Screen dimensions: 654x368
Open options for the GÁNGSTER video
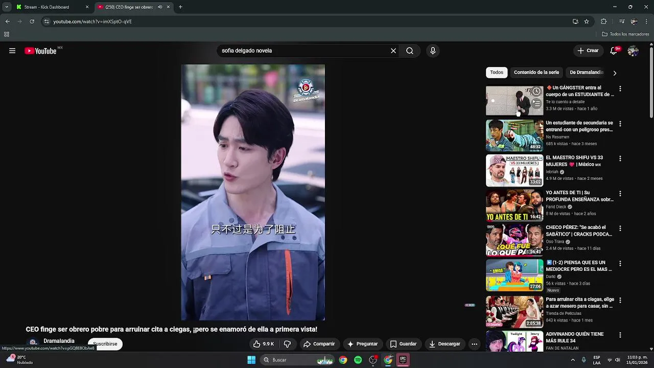point(620,89)
